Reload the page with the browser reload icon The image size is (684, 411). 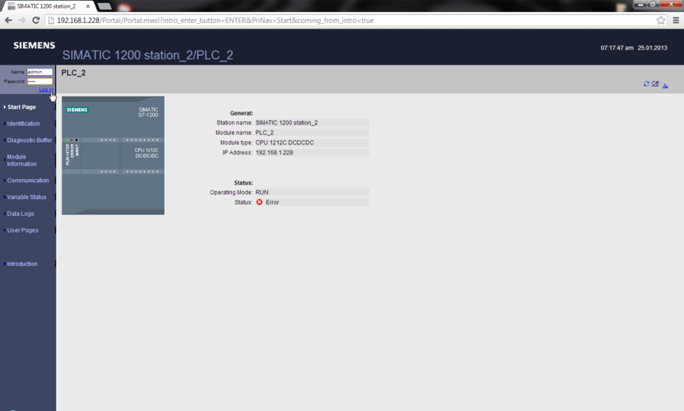(36, 21)
